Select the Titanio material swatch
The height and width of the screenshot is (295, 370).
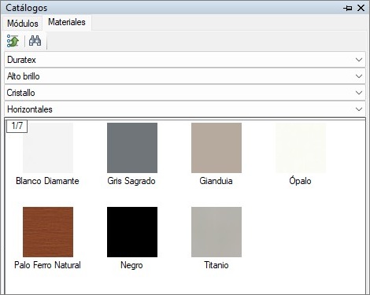[x=216, y=232]
